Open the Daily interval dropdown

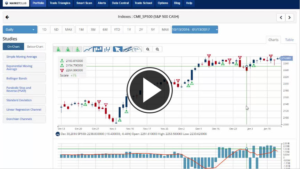(x=20, y=30)
